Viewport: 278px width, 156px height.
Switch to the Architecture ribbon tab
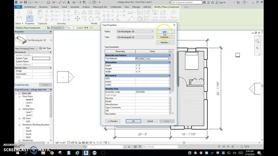coord(30,7)
